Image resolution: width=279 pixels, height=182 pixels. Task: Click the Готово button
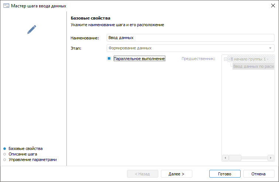(225, 174)
